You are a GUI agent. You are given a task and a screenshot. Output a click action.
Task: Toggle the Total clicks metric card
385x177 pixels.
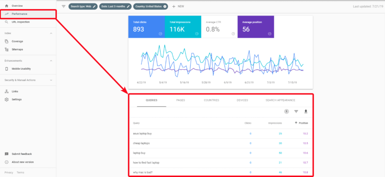point(146,27)
